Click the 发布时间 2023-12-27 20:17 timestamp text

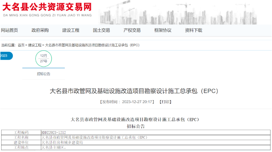(127, 102)
